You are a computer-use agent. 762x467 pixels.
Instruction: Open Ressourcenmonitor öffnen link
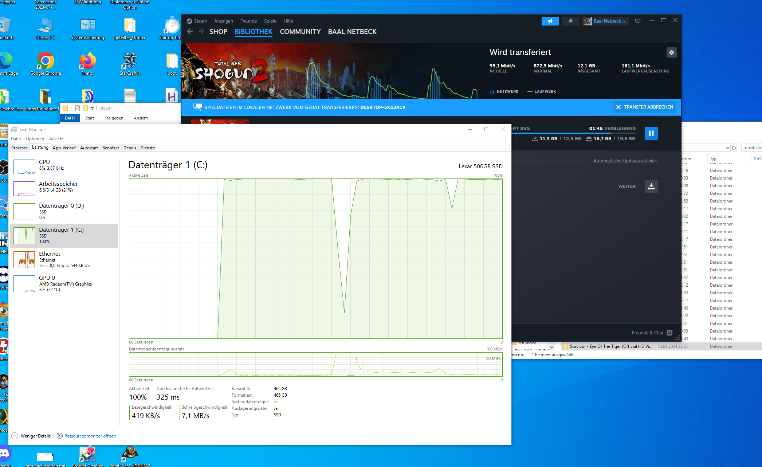(90, 436)
